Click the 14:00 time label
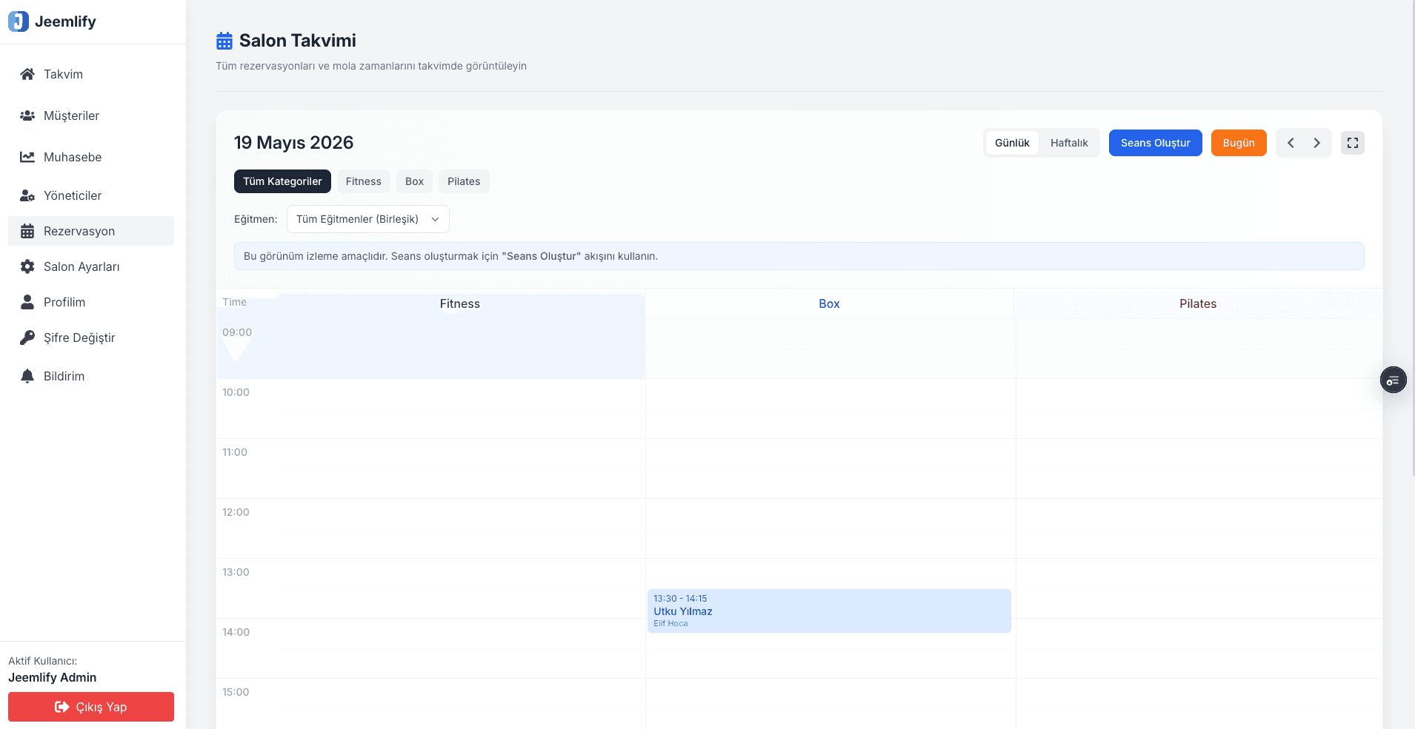 [x=236, y=632]
